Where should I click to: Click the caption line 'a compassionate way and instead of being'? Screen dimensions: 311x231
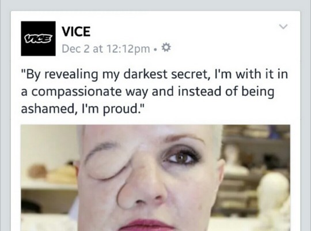pos(148,91)
